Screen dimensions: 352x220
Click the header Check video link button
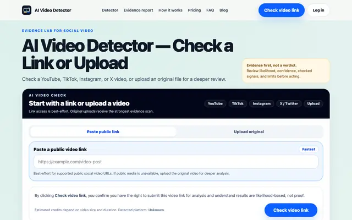(x=282, y=10)
